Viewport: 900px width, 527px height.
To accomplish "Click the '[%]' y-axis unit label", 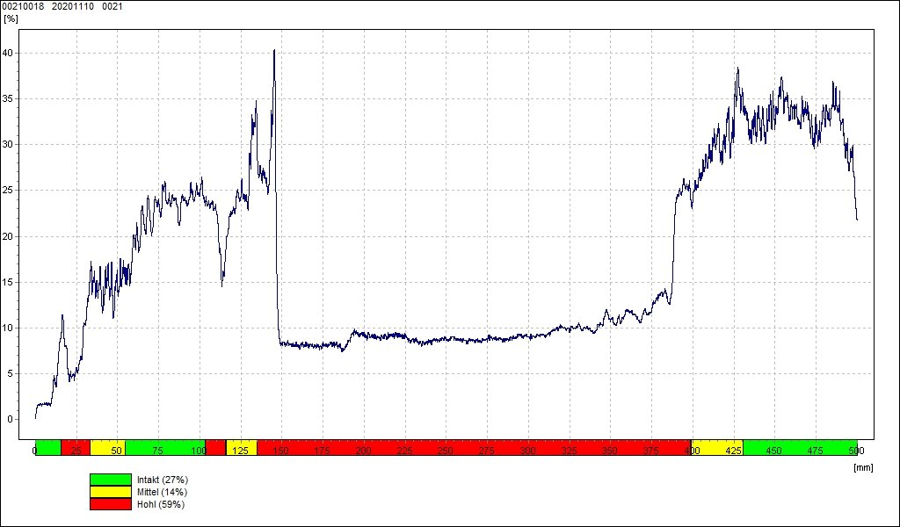I will [11, 18].
